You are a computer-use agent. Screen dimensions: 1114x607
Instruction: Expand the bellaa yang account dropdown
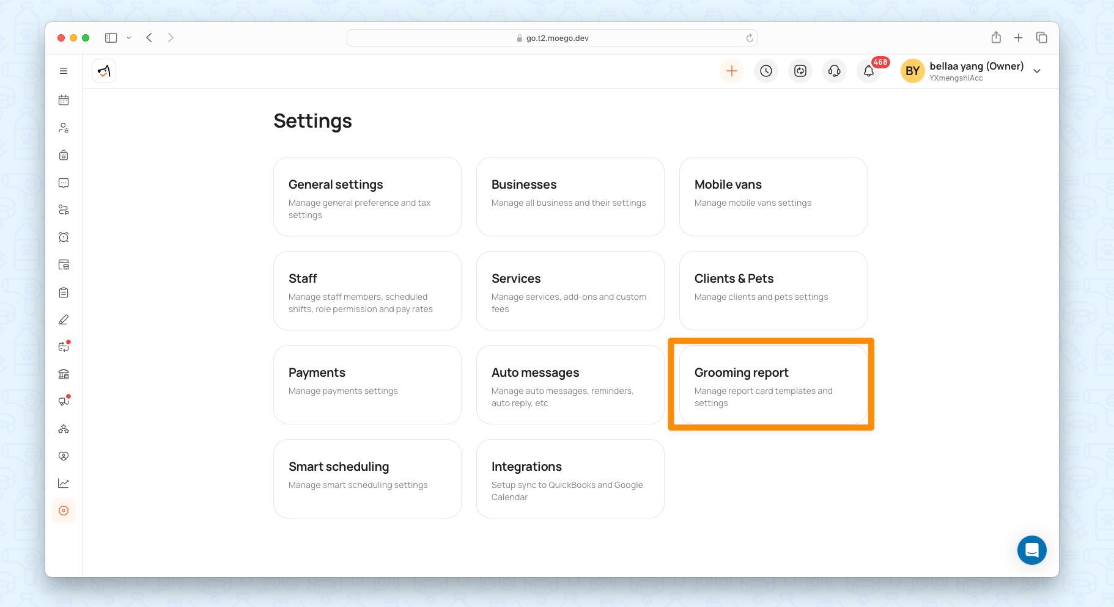pyautogui.click(x=1037, y=71)
